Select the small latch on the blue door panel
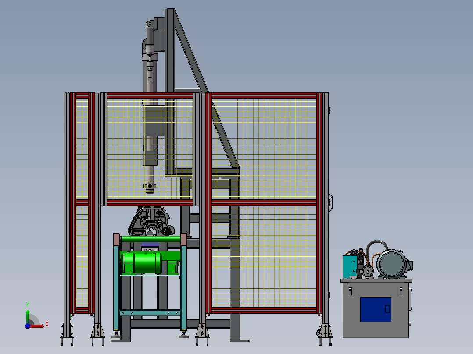This screenshot has height=354, width=473. [387, 309]
